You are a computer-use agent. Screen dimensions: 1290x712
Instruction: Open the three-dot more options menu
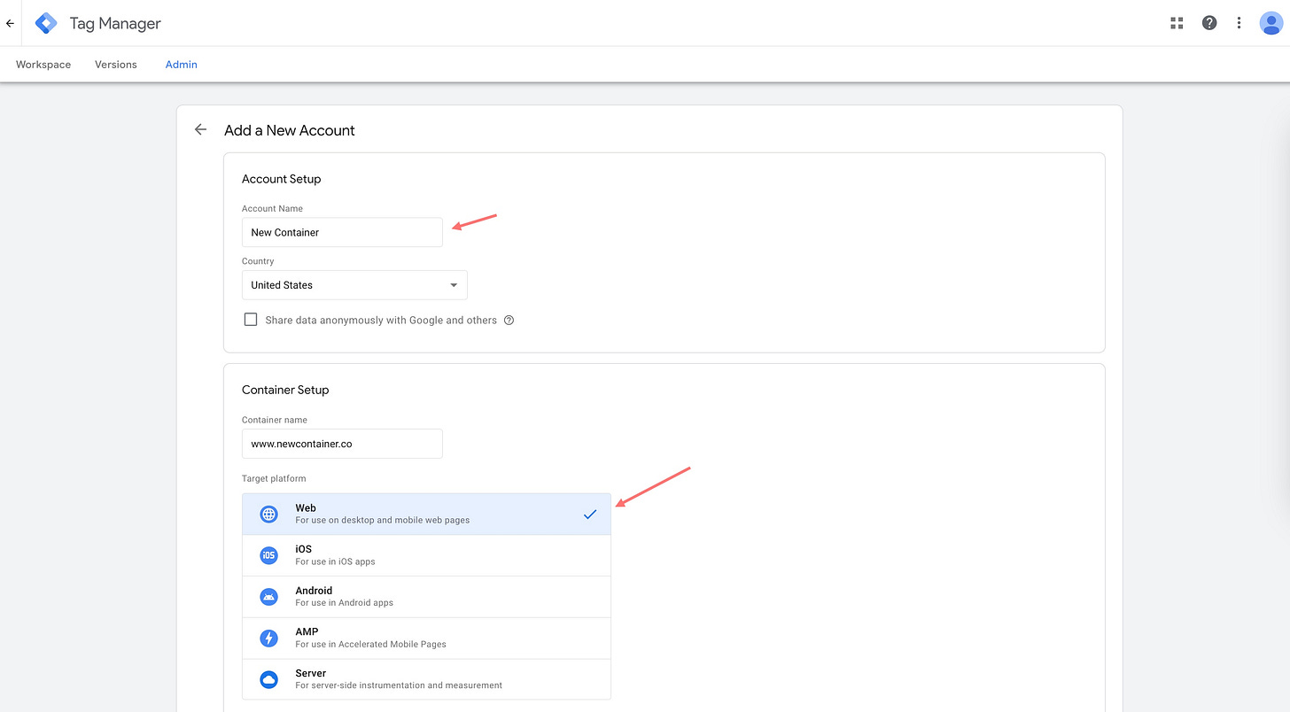1239,23
